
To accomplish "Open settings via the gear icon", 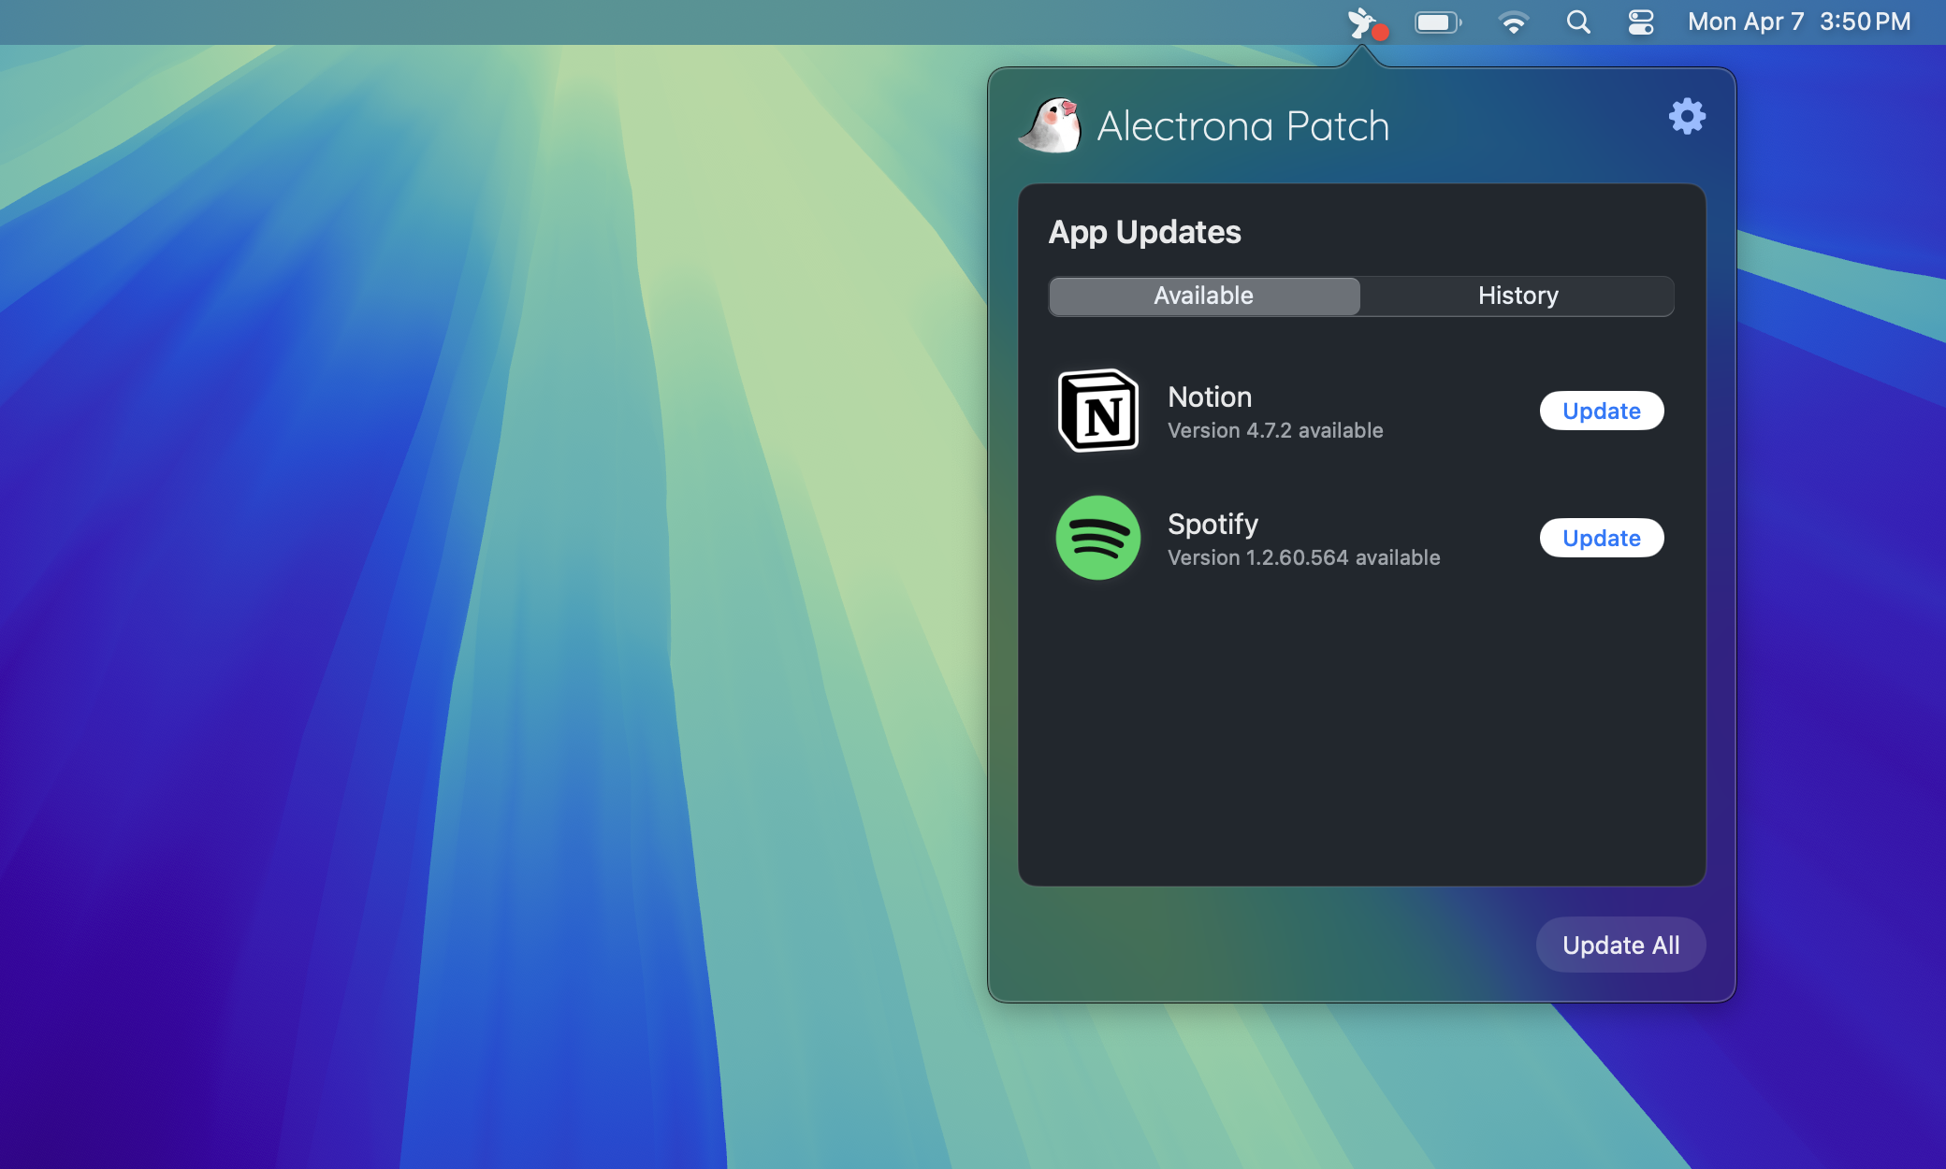I will 1686,116.
